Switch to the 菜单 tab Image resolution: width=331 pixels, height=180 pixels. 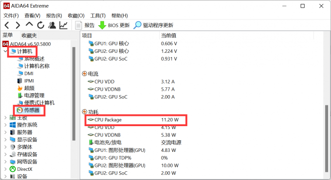pyautogui.click(x=8, y=35)
